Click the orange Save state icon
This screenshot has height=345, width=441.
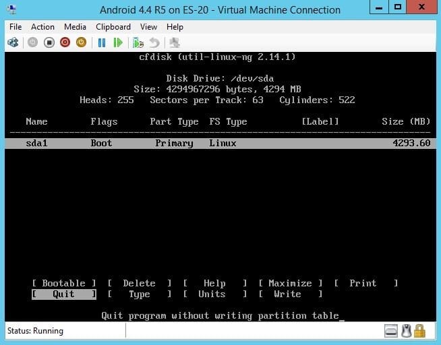click(x=81, y=42)
